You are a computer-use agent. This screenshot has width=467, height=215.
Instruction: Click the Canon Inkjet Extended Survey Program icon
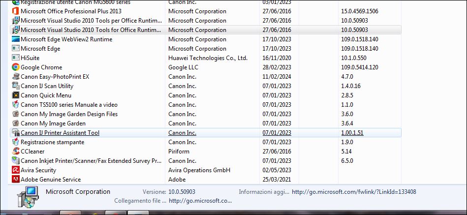point(15,161)
